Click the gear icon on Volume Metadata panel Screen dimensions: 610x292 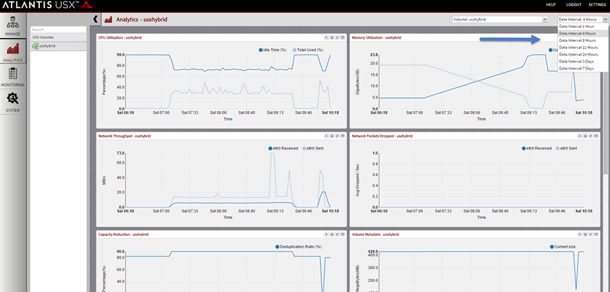pos(585,234)
